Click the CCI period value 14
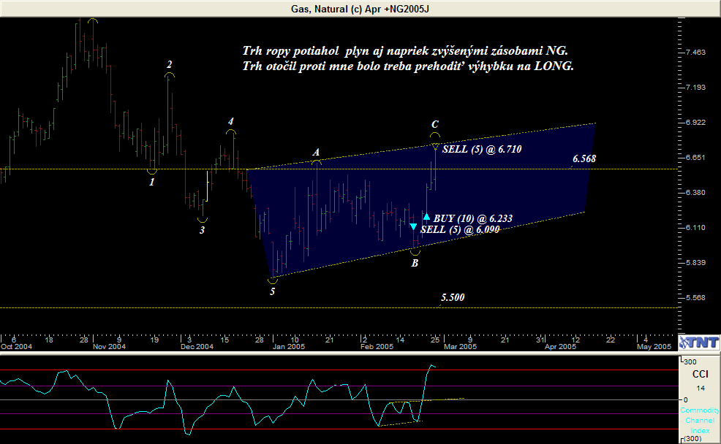Image resolution: width=721 pixels, height=444 pixels. pyautogui.click(x=701, y=388)
